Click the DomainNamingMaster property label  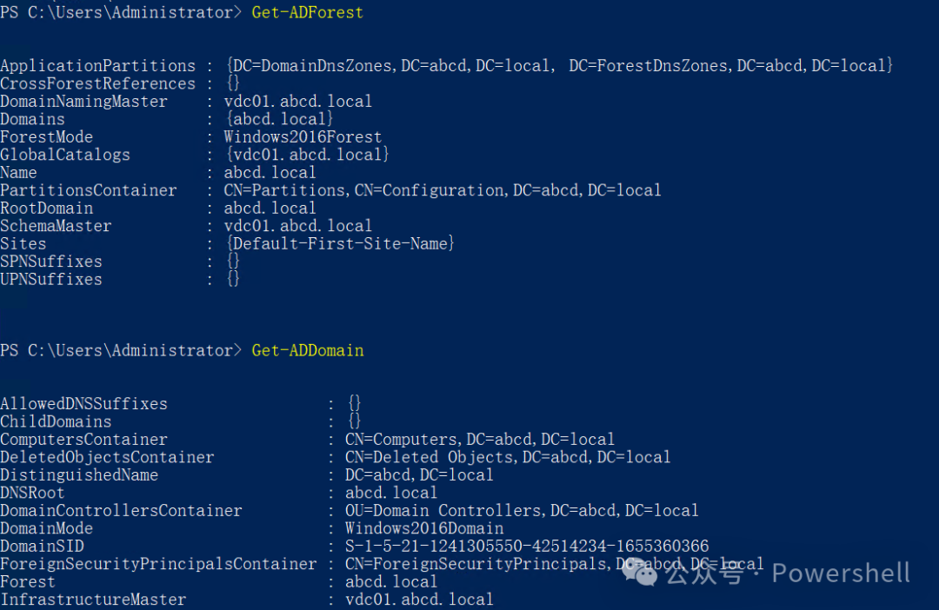click(x=83, y=102)
